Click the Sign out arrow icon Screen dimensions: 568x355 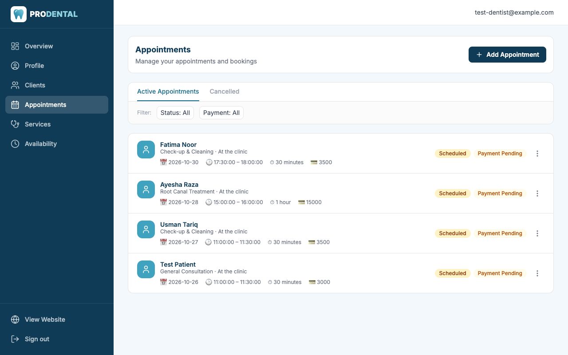(x=15, y=339)
